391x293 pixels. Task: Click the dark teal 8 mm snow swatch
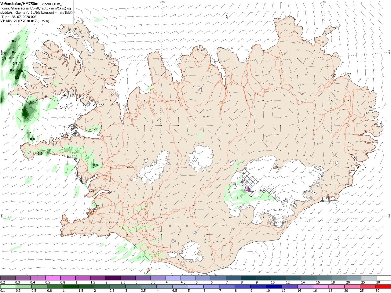249,278
